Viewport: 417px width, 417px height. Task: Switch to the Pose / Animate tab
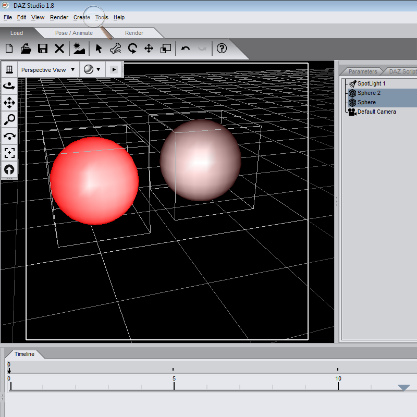(74, 33)
